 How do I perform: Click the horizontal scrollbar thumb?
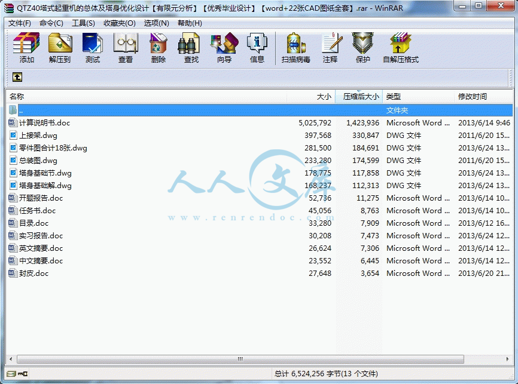click(240, 359)
